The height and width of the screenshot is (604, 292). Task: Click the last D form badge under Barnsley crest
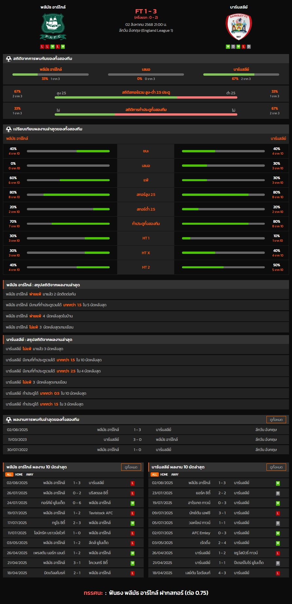249,47
